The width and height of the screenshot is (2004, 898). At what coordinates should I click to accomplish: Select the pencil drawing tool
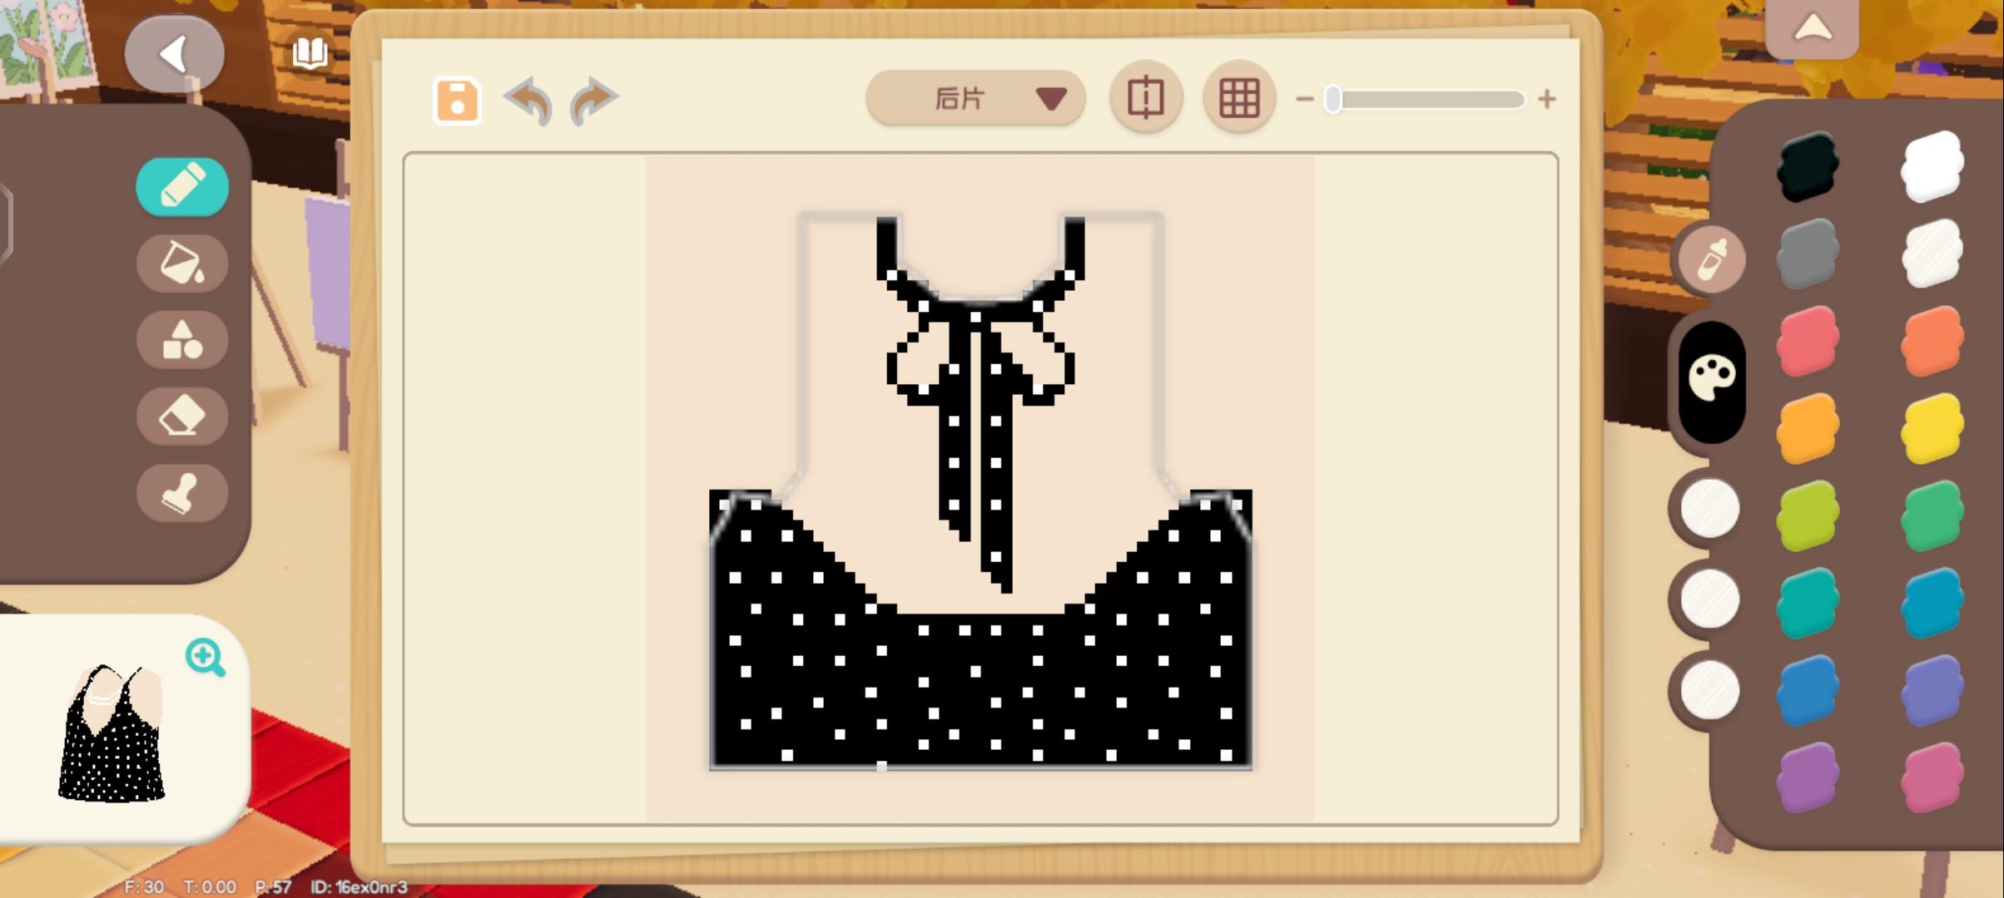click(x=181, y=186)
